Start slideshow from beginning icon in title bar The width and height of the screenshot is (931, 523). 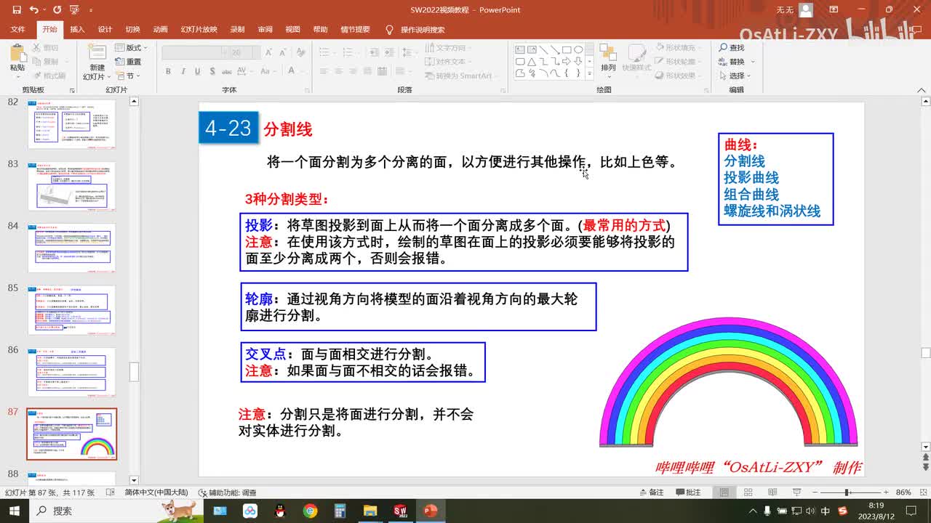[74, 10]
